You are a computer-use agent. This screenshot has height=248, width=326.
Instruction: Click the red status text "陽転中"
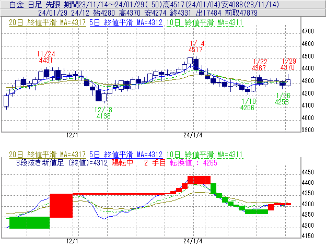[122, 162]
